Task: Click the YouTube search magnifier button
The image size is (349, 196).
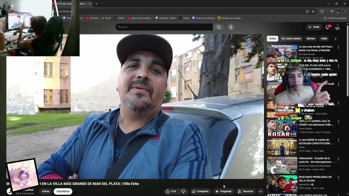Action: click(x=218, y=27)
